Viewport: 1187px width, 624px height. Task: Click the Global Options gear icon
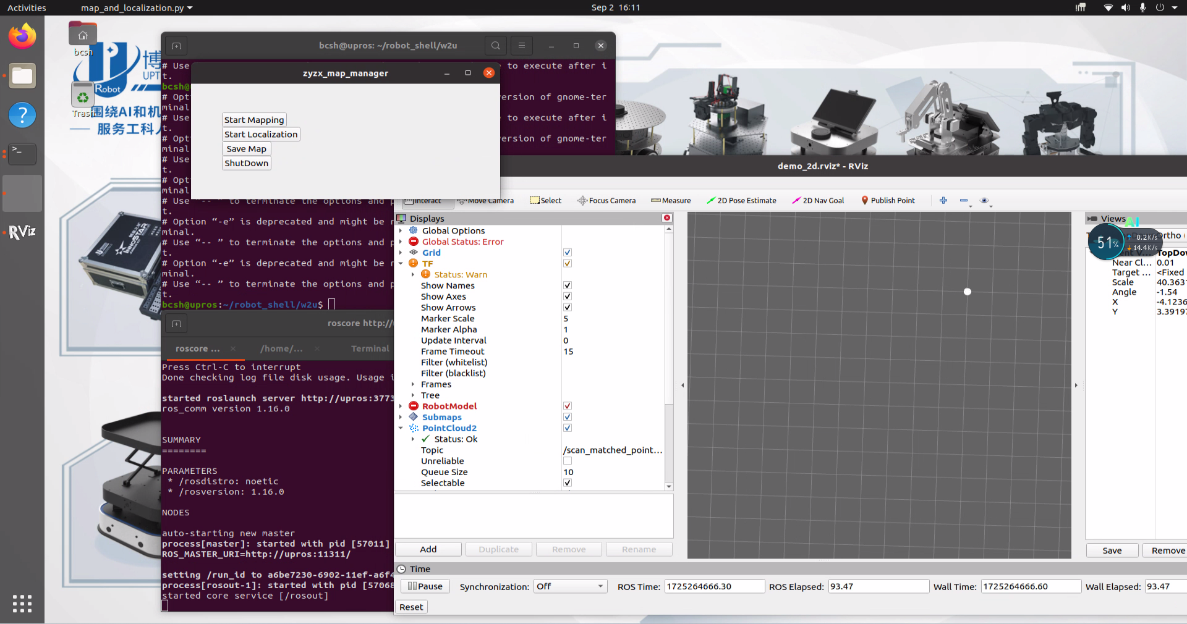[x=414, y=230]
